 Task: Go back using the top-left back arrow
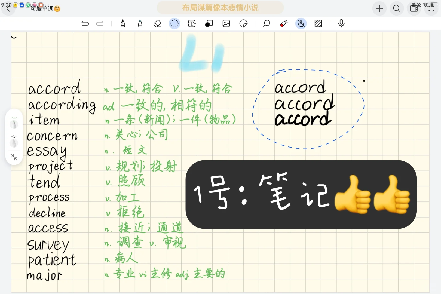coord(8,9)
